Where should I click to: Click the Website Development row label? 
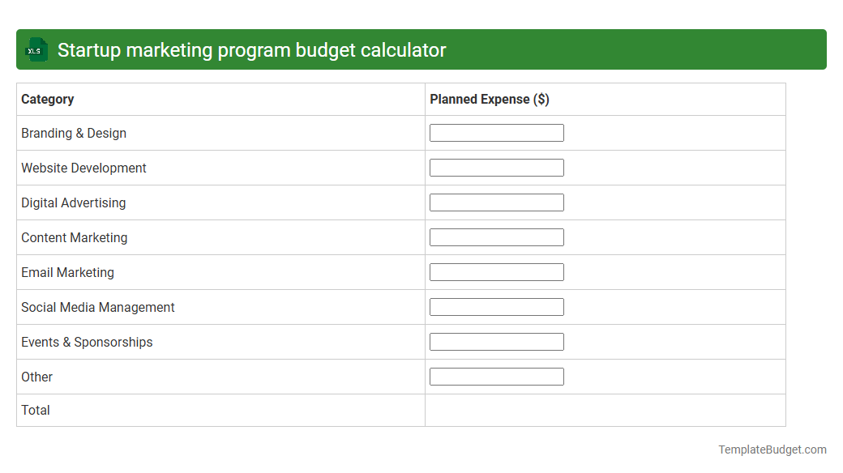click(83, 168)
